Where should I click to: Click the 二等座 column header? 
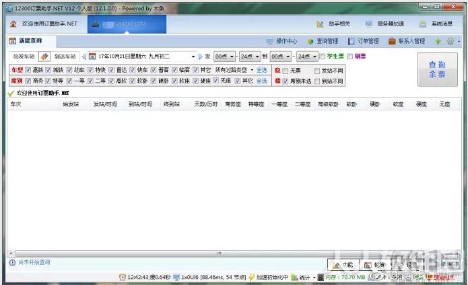point(302,104)
